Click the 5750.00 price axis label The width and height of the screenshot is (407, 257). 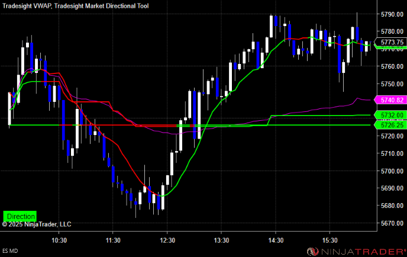pos(392,84)
